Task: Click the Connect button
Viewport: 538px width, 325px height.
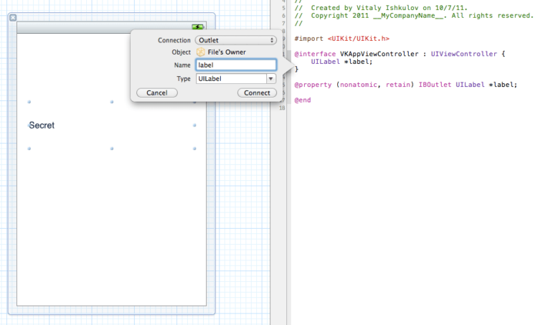Action: pos(257,93)
